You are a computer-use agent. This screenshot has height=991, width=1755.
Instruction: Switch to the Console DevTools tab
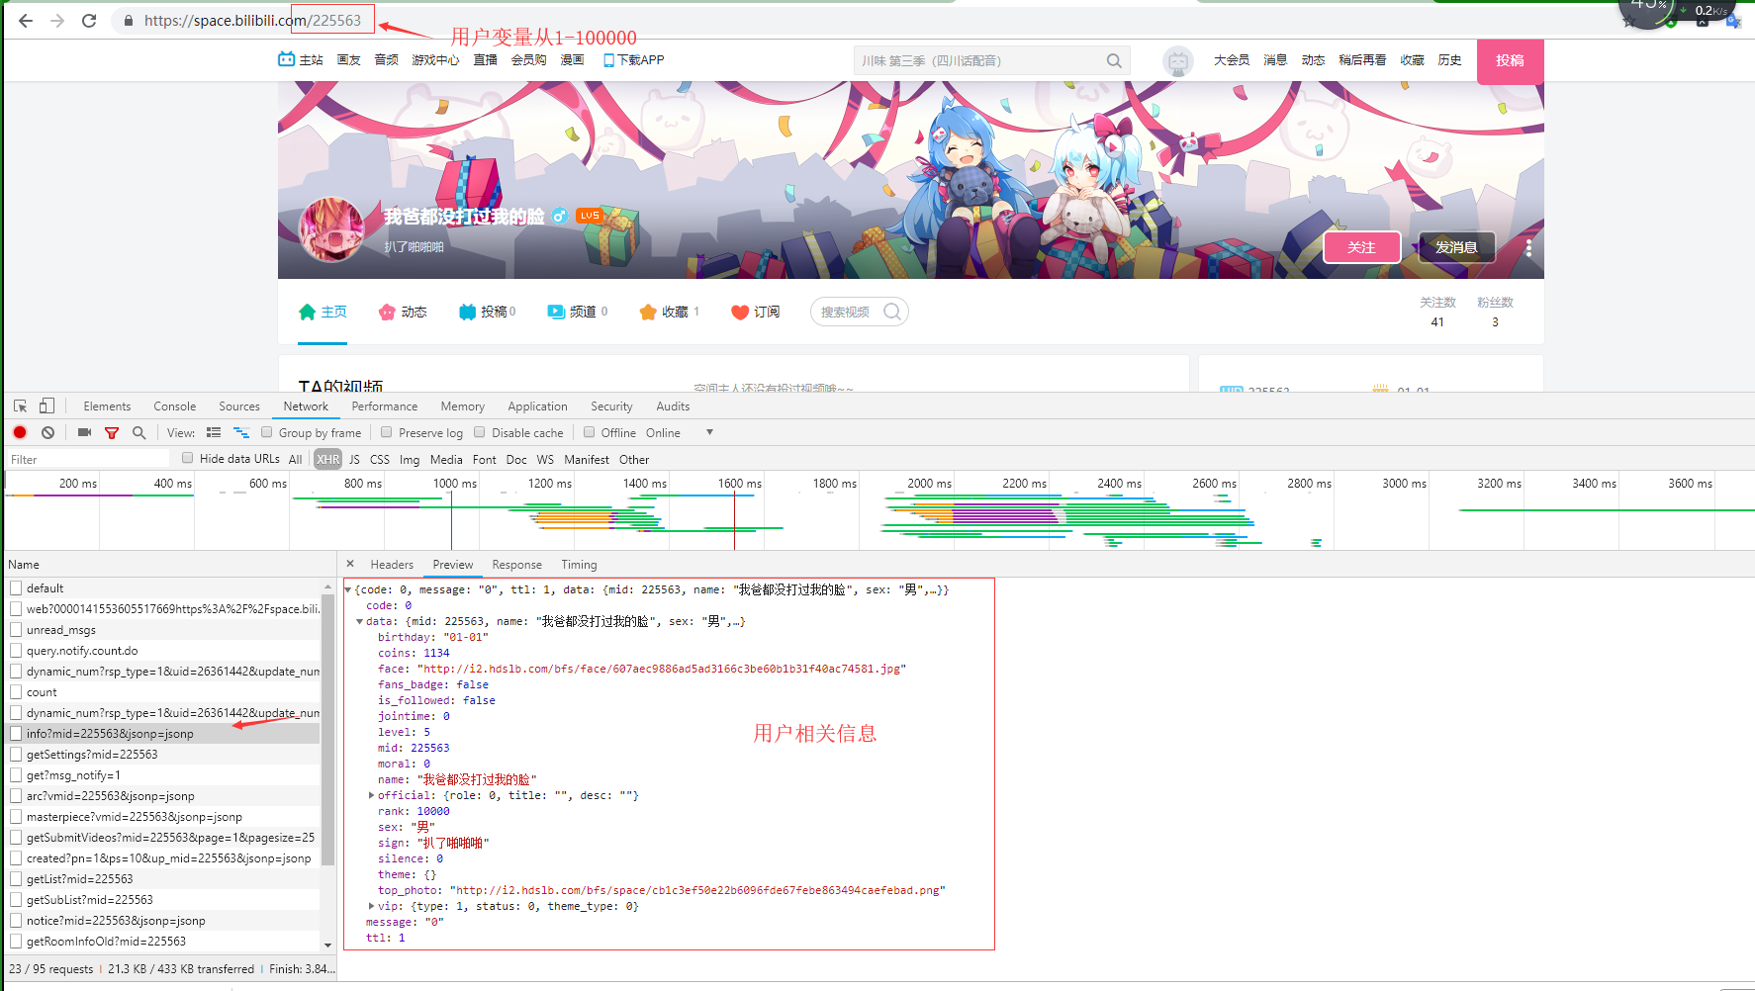coord(175,406)
